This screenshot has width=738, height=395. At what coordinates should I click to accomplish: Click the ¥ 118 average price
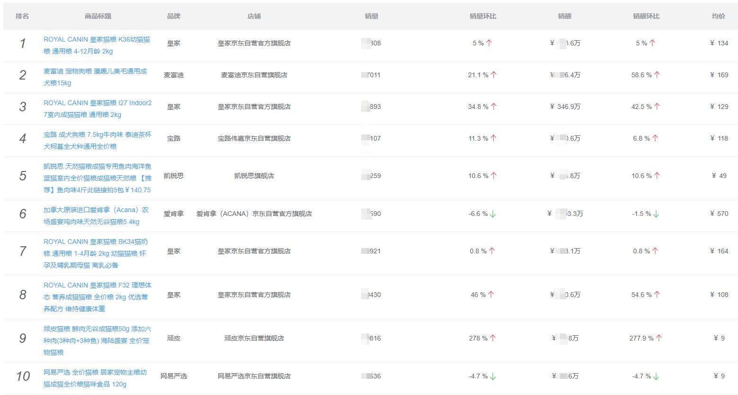pyautogui.click(x=719, y=138)
